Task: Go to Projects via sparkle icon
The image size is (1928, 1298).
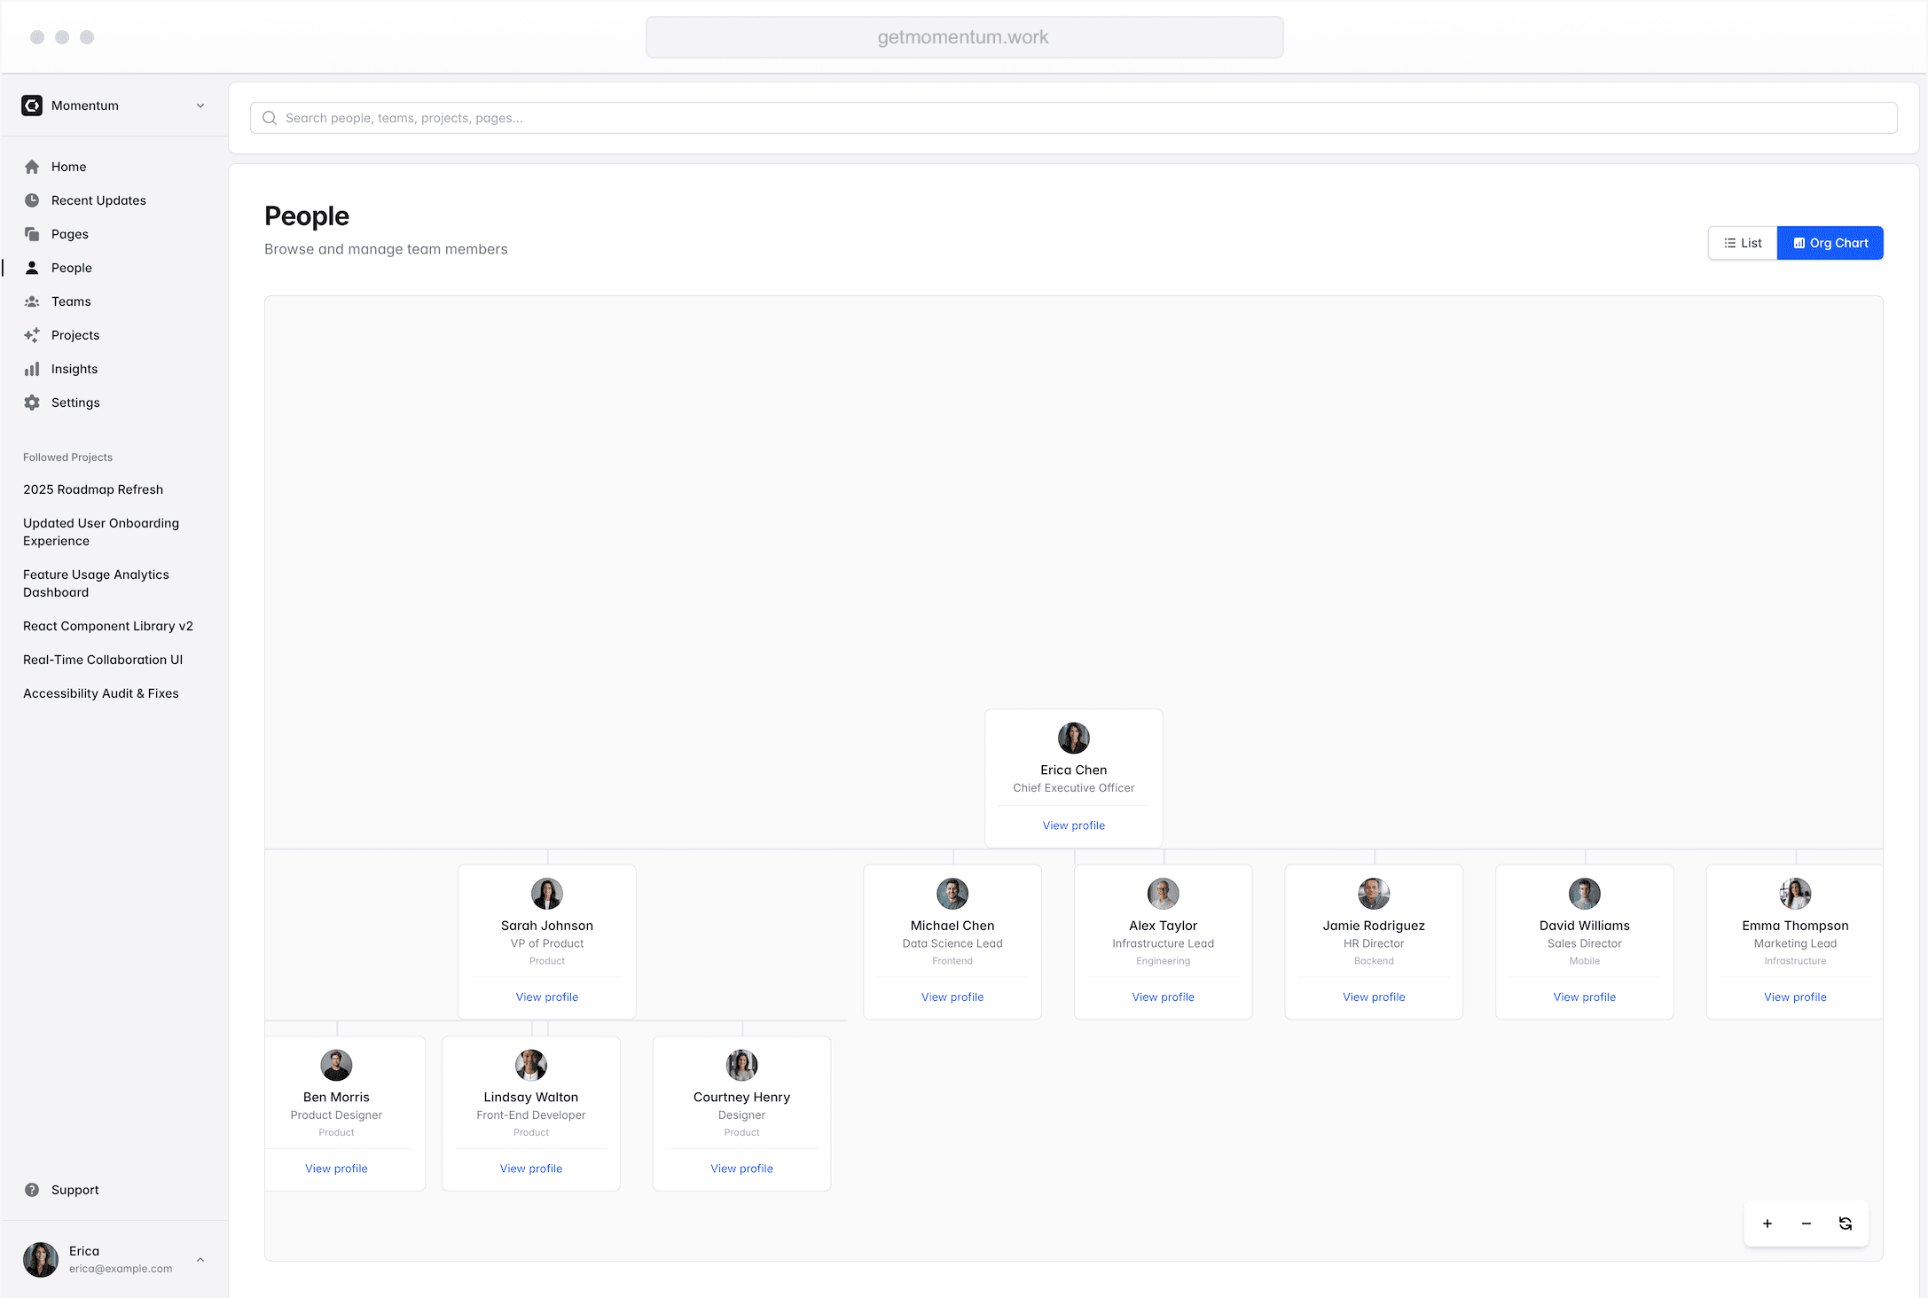Action: click(x=32, y=335)
